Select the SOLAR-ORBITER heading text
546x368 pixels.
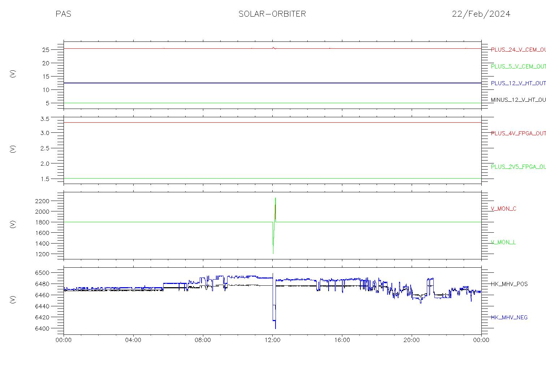[272, 14]
